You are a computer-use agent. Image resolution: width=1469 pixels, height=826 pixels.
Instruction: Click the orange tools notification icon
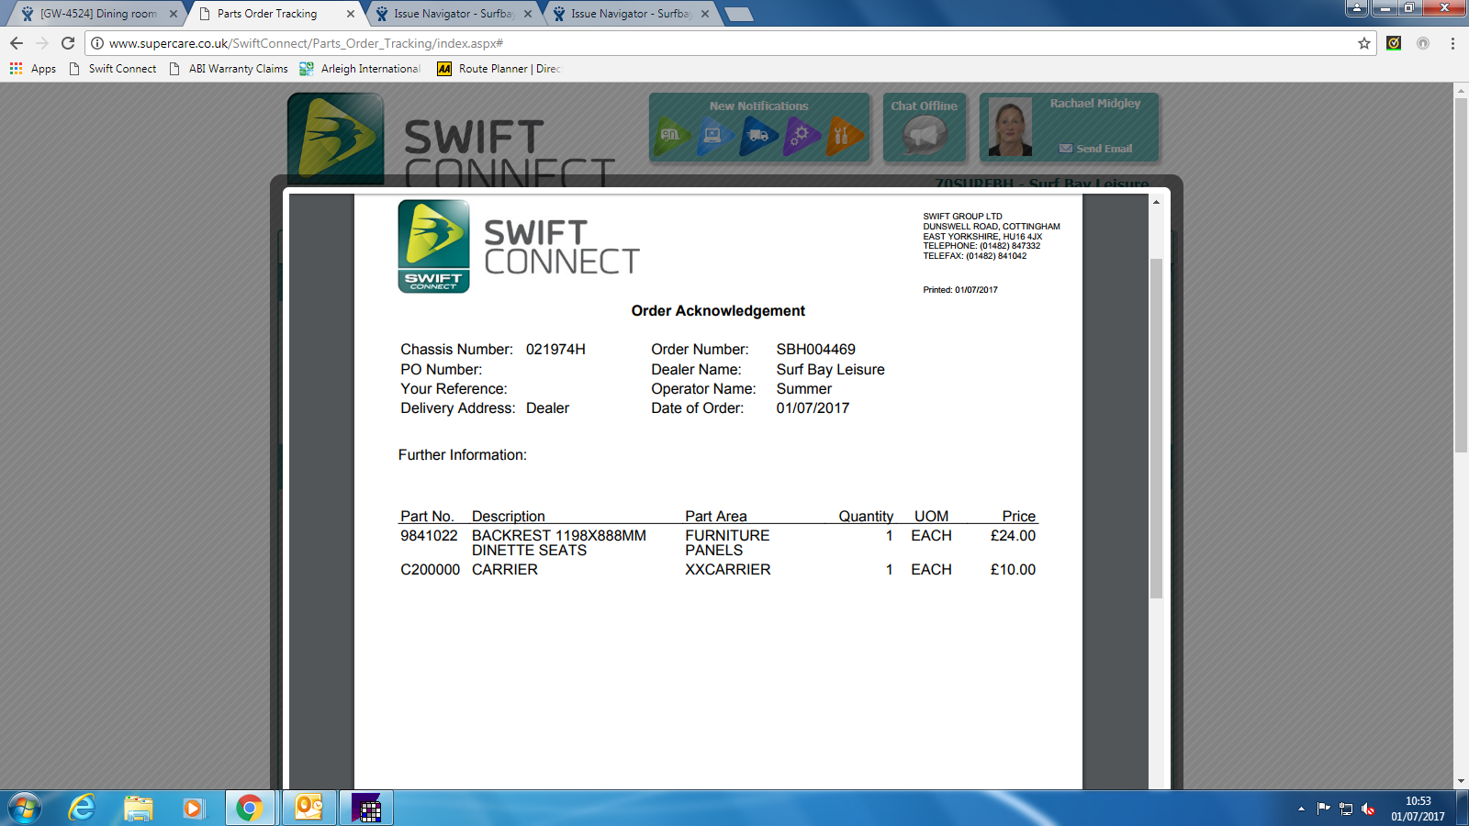tap(846, 137)
